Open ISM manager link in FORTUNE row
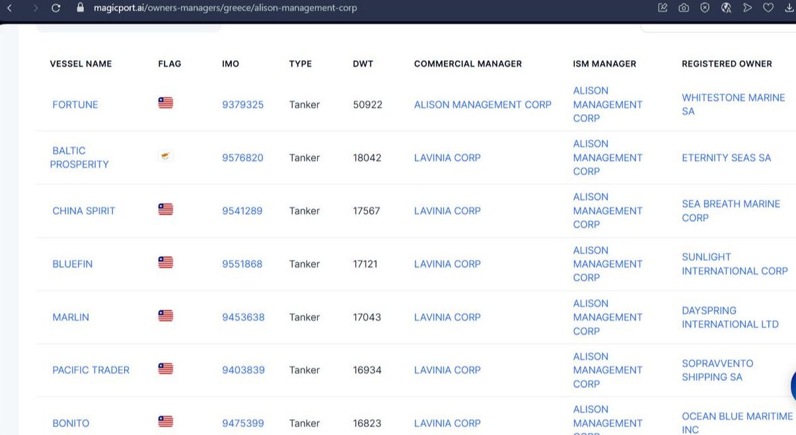 (x=608, y=104)
